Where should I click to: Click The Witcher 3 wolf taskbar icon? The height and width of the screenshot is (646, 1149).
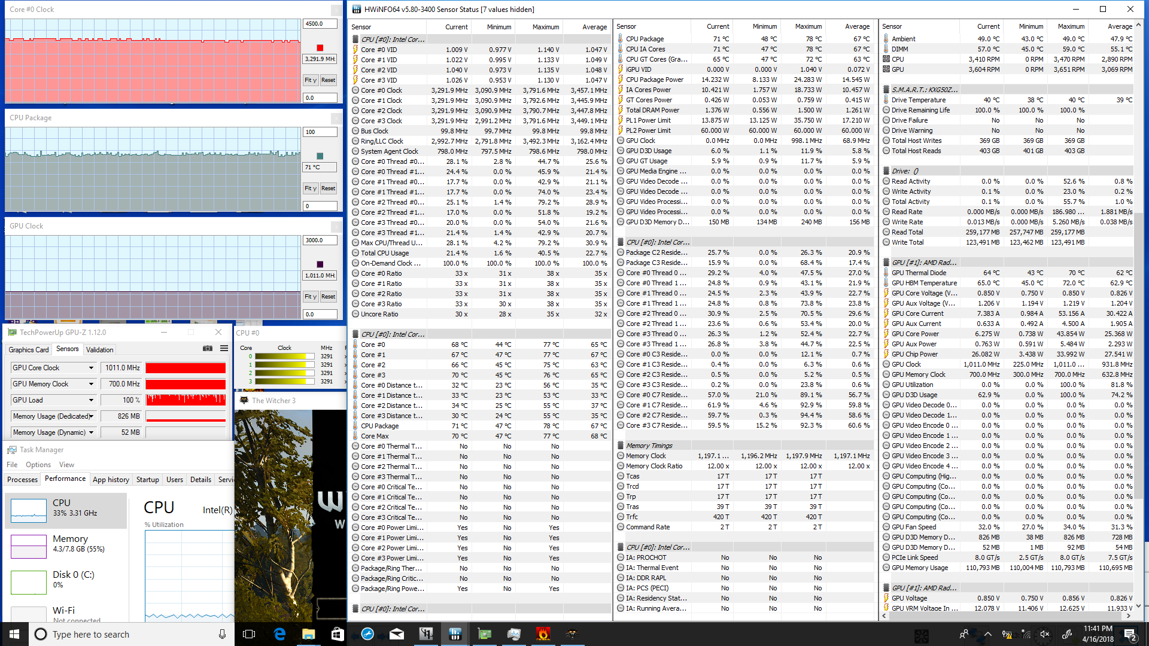(x=572, y=634)
